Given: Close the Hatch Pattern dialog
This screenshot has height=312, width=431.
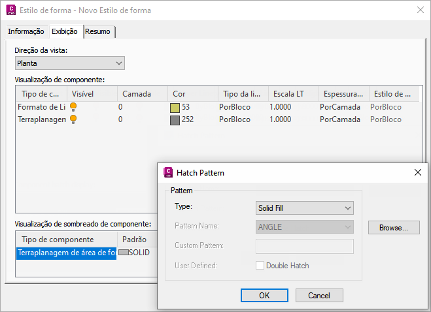Looking at the screenshot, I should tap(417, 172).
